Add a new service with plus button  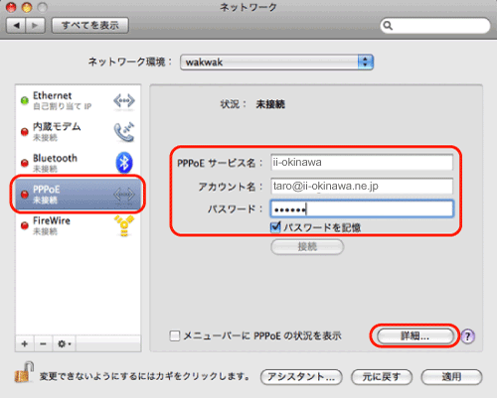[25, 343]
